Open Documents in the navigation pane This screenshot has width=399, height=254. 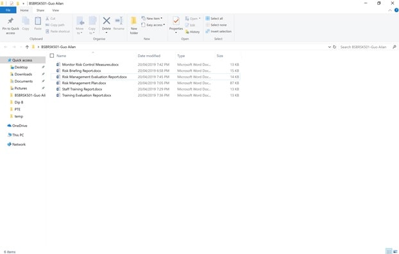coord(23,81)
